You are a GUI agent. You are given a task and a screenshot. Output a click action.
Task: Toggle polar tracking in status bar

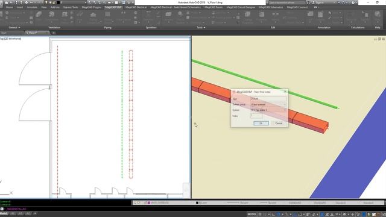(x=279, y=215)
